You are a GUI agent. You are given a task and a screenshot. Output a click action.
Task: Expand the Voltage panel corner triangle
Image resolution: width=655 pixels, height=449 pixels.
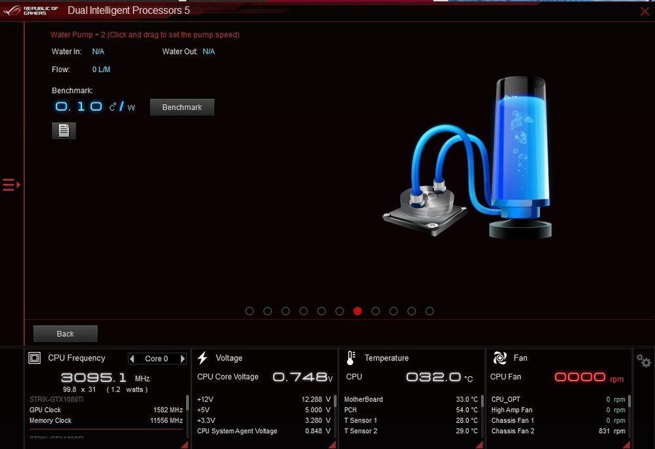coord(332,445)
